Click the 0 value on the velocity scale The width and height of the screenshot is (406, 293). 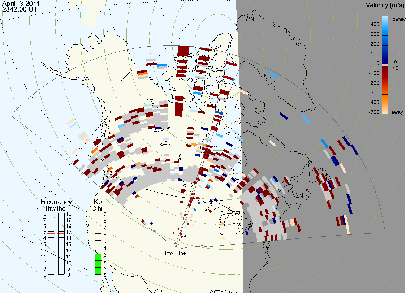(378, 63)
